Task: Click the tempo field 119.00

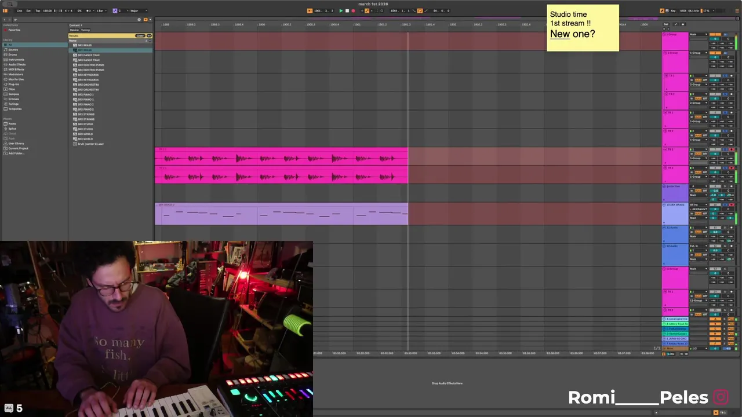Action: click(x=48, y=10)
